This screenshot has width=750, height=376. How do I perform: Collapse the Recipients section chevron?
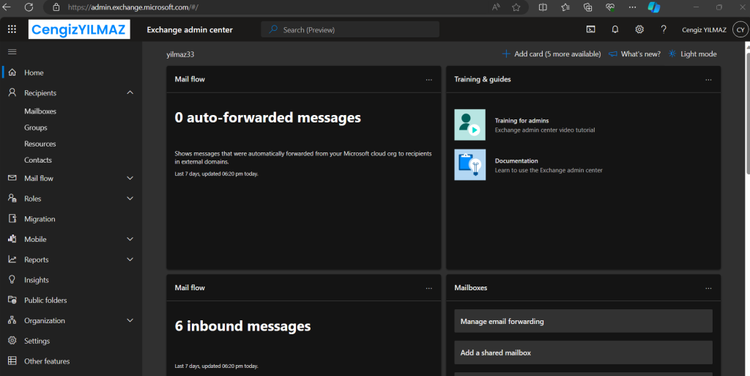pos(130,93)
